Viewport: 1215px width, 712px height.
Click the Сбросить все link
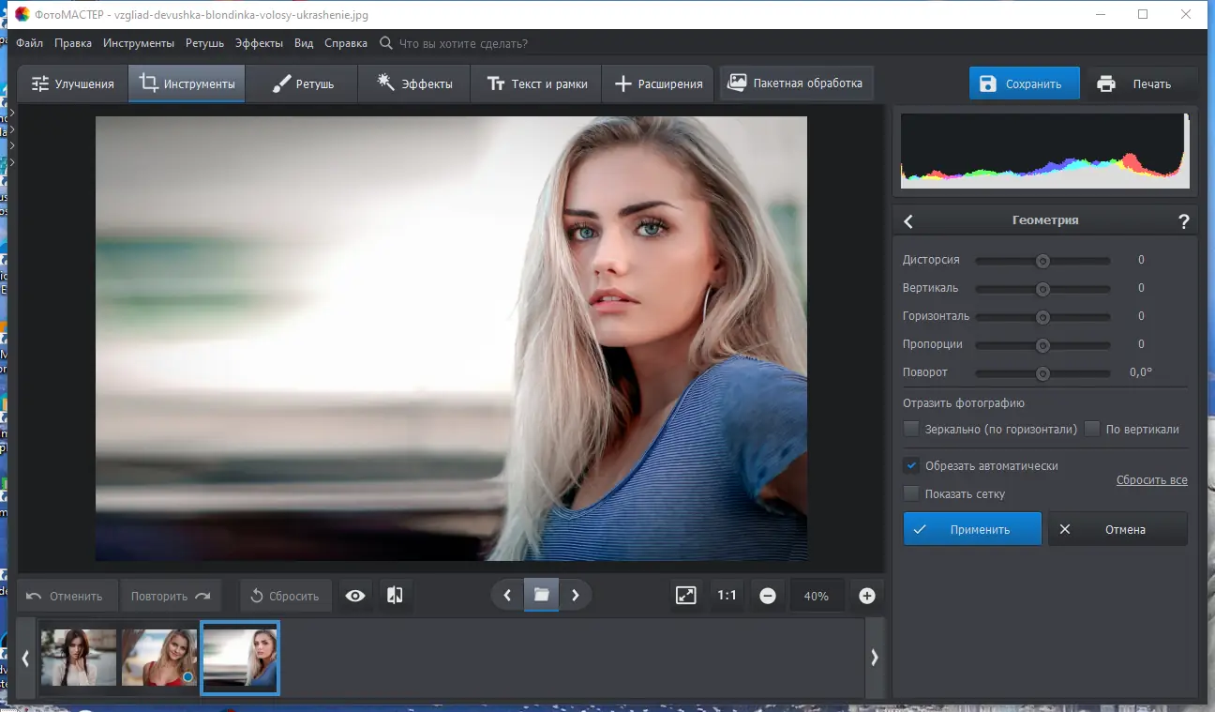pyautogui.click(x=1151, y=480)
